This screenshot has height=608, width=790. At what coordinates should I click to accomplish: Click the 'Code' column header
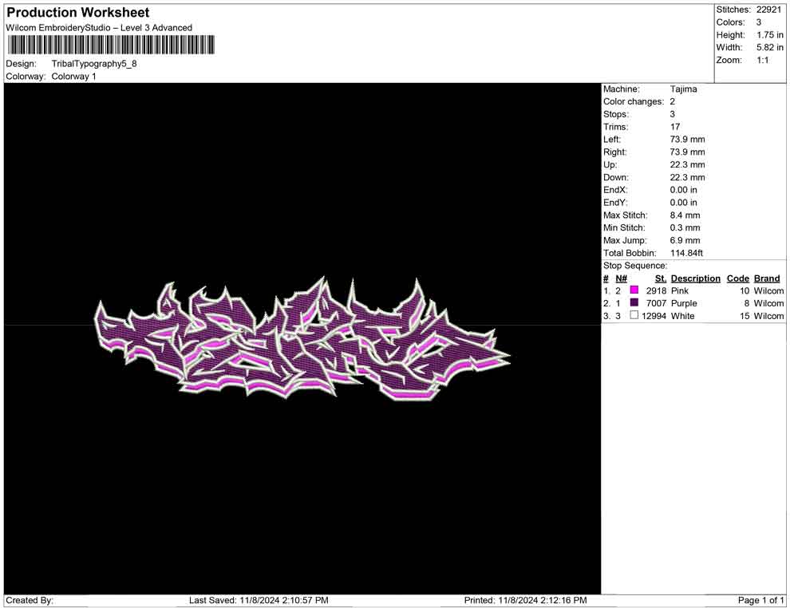pyautogui.click(x=737, y=278)
